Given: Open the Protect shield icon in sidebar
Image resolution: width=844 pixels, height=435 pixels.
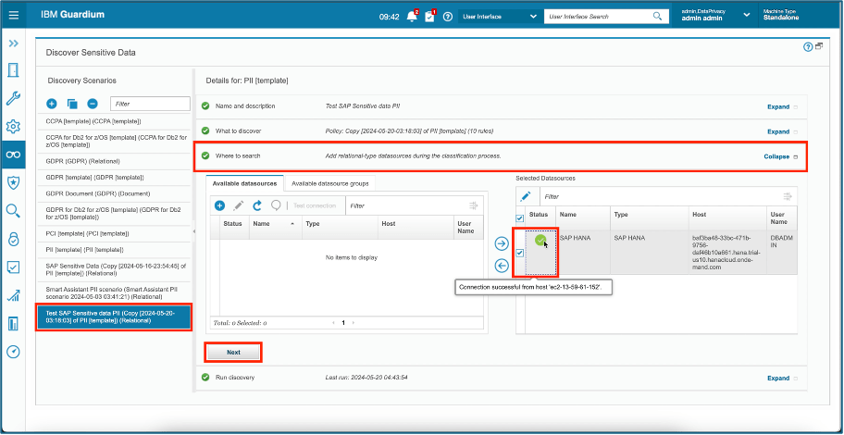Looking at the screenshot, I should tap(14, 182).
